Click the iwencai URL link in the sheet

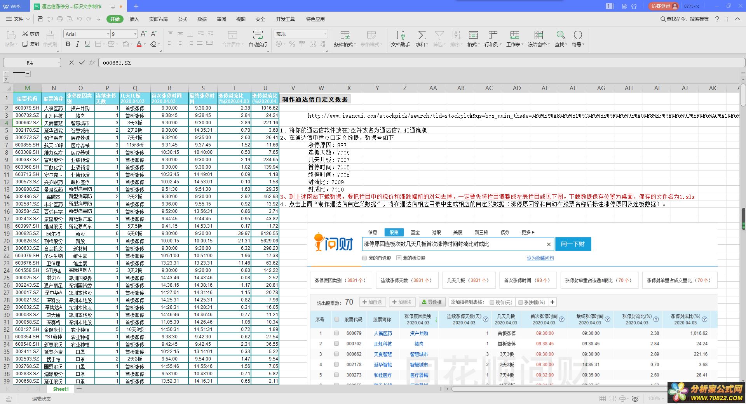[x=523, y=115]
